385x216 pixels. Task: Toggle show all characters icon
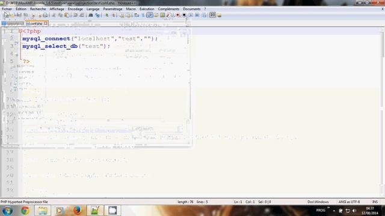coord(143,15)
